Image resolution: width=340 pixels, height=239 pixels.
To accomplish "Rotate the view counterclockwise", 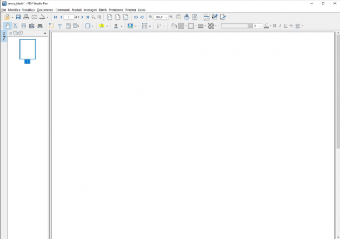I will 142,17.
